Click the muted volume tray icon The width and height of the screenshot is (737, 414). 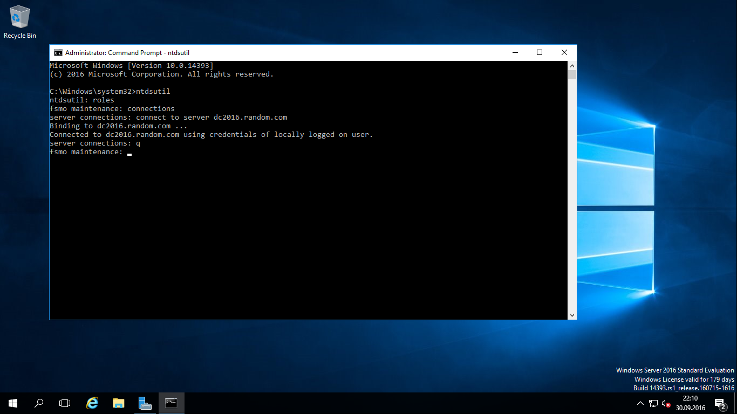point(666,403)
